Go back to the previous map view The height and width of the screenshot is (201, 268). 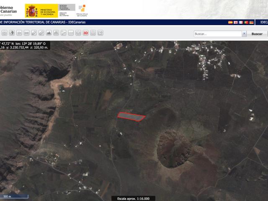click(x=19, y=33)
